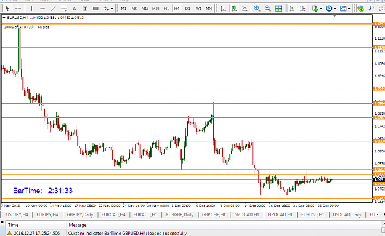Select the text 'A' drawing tool

tap(74, 9)
